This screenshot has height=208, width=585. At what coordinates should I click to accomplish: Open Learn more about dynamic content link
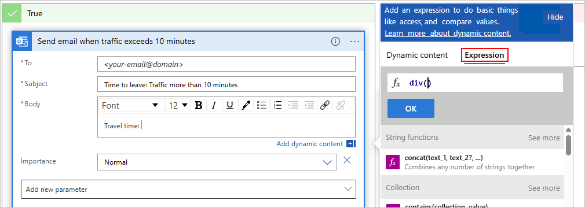coord(448,33)
